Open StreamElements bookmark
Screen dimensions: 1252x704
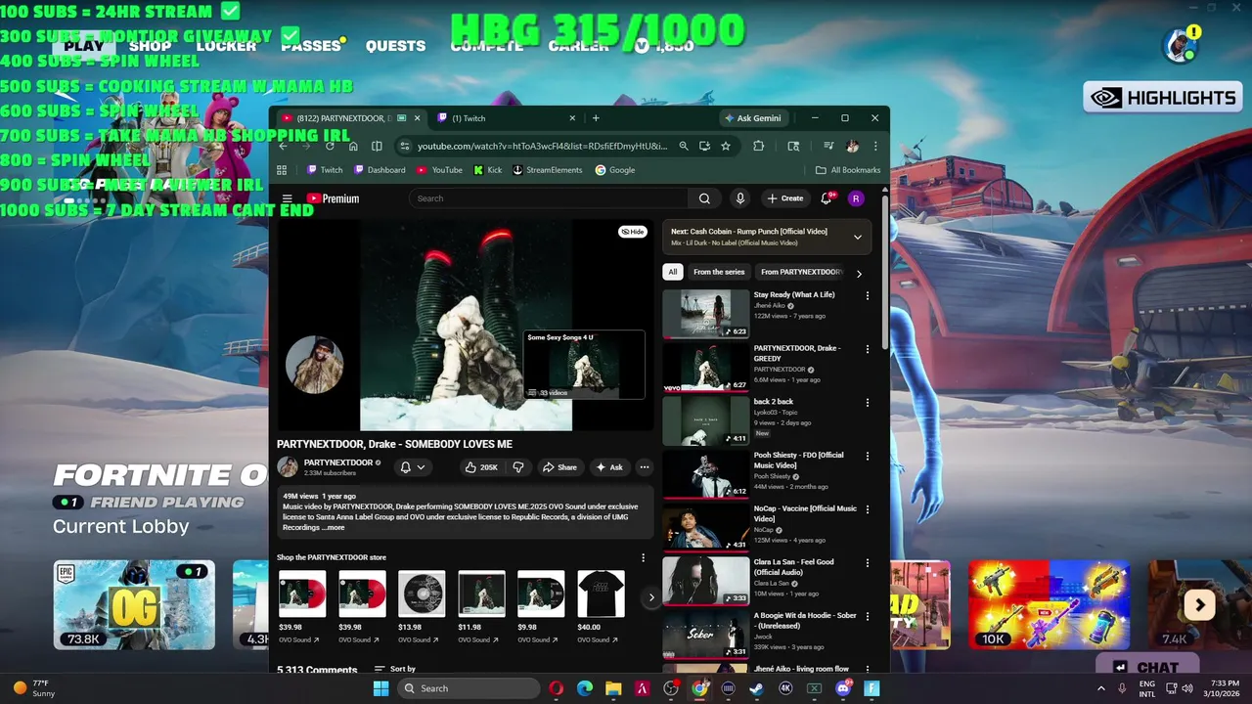[x=547, y=170]
